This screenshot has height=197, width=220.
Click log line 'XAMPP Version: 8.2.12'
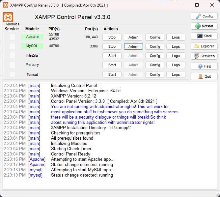73,96
